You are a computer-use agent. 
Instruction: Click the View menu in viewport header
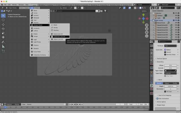pos(21,8)
